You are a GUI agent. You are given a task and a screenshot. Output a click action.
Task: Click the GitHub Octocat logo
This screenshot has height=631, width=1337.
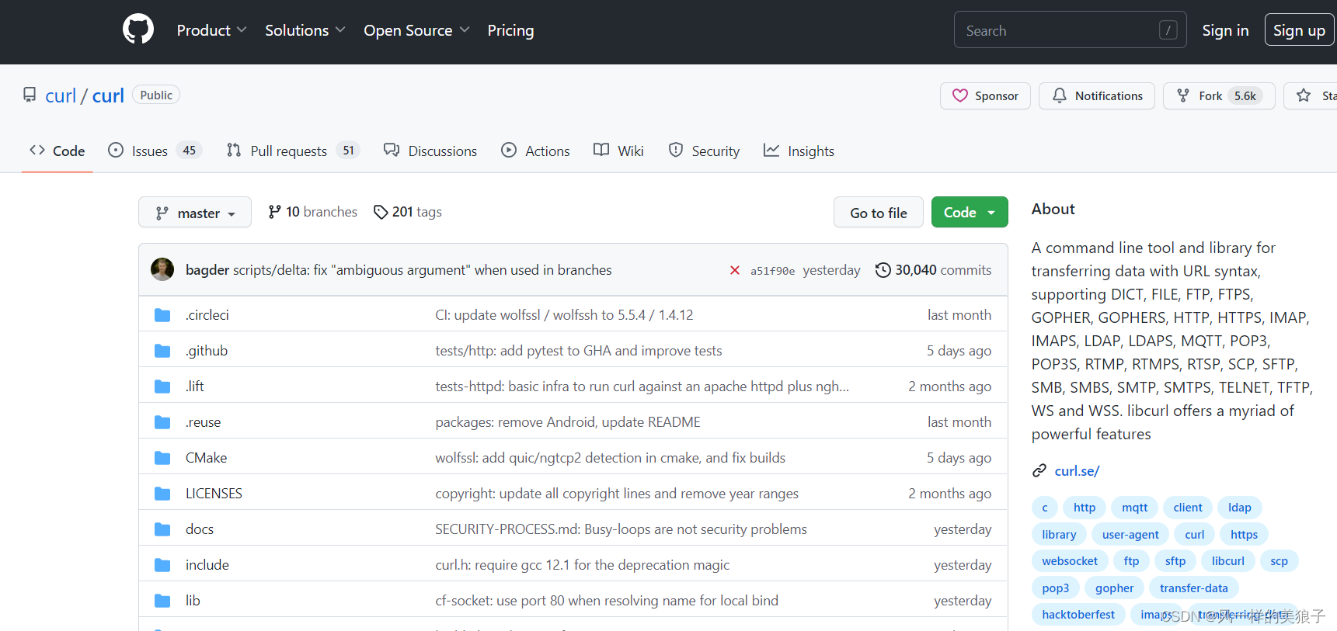[x=138, y=30]
